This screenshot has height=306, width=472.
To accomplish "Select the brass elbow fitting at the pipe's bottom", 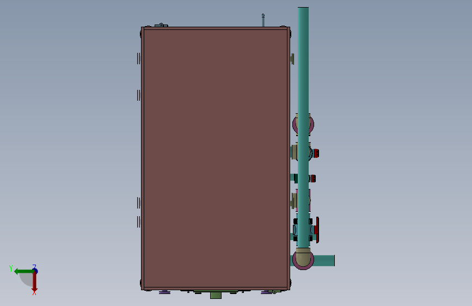I will 303,258.
